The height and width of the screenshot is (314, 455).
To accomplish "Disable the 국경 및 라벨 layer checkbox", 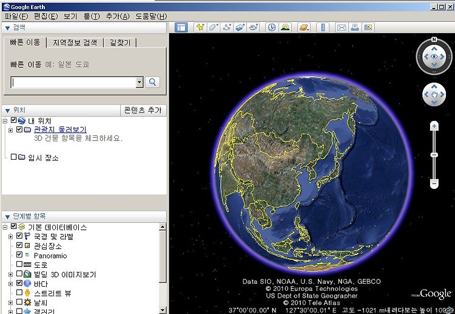I will (19, 236).
